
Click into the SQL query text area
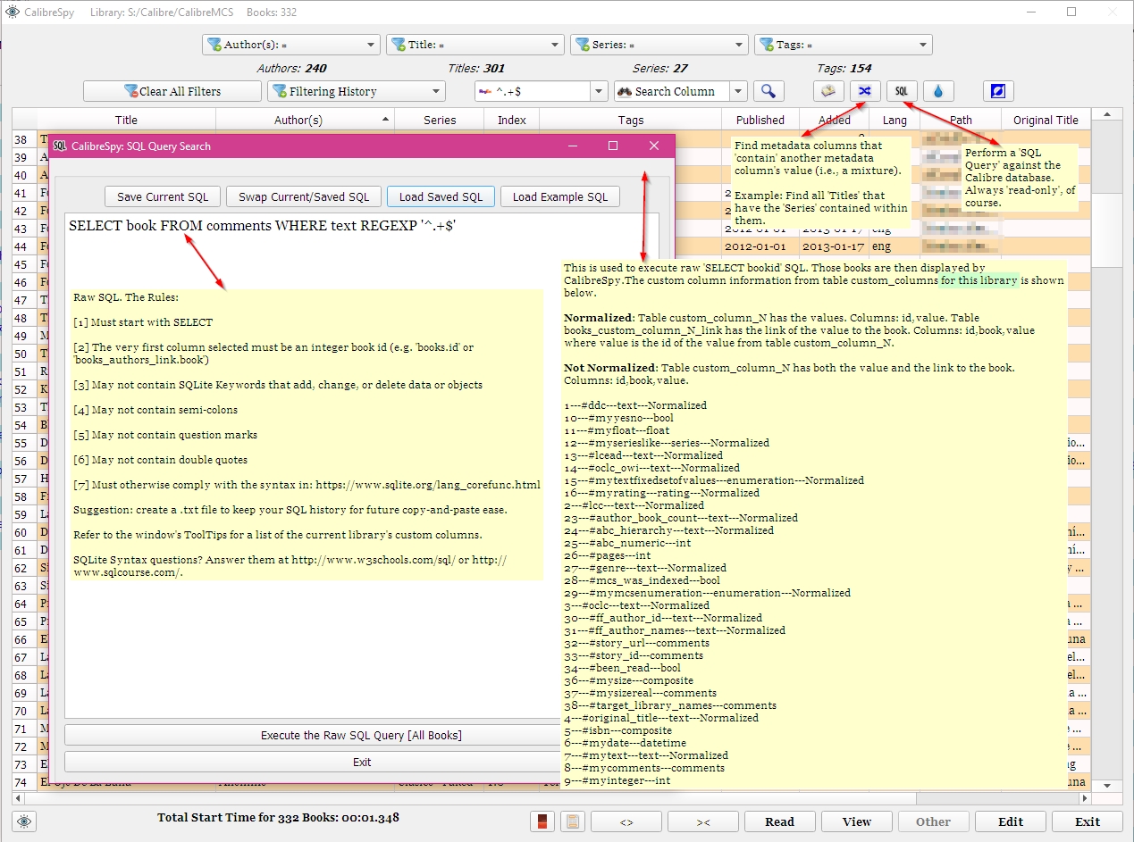(x=362, y=464)
